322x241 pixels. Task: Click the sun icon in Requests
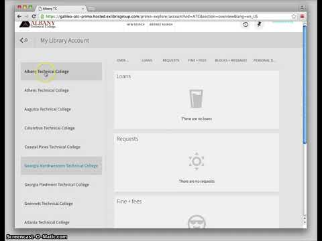point(197,161)
